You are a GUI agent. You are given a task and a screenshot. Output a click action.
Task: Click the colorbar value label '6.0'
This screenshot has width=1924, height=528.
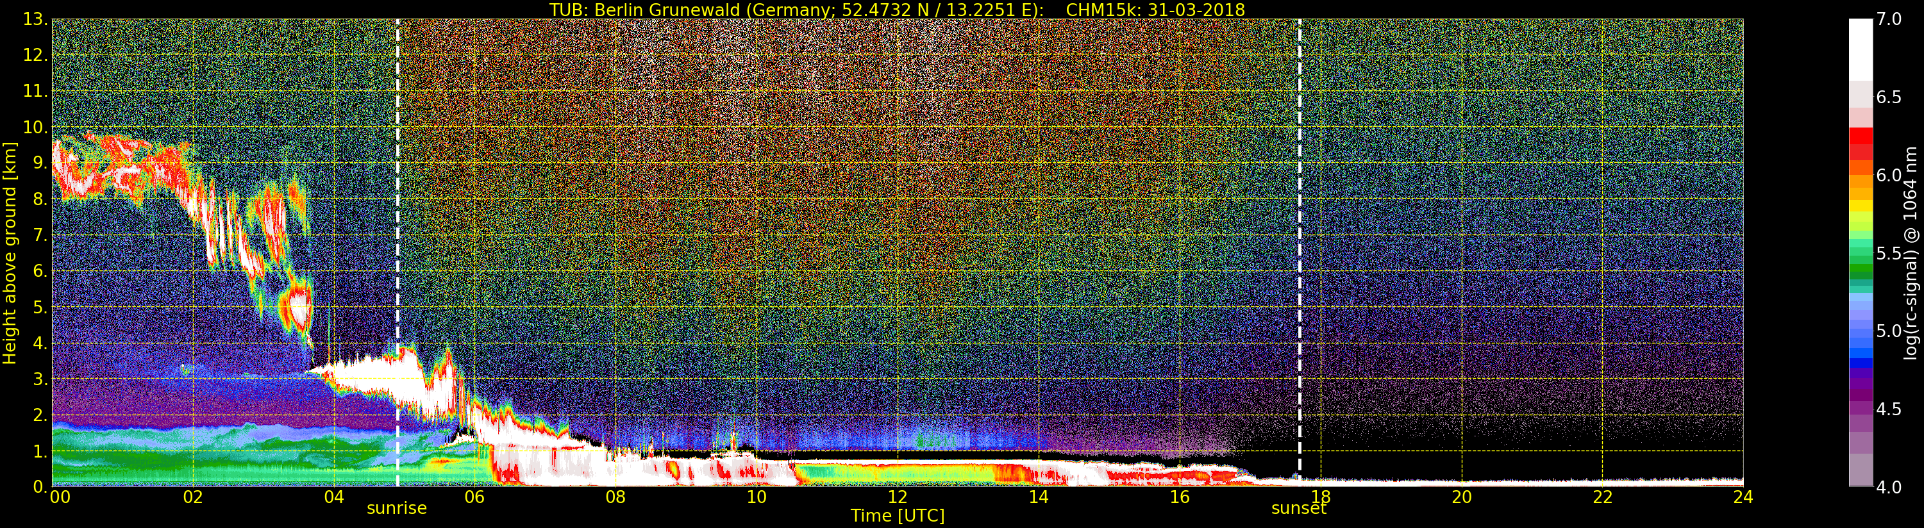1888,175
